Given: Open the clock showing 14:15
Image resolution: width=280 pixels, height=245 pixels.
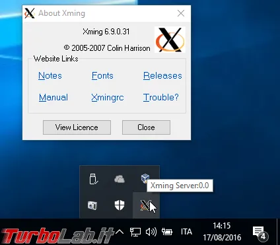Looking at the screenshot, I should tap(222, 232).
